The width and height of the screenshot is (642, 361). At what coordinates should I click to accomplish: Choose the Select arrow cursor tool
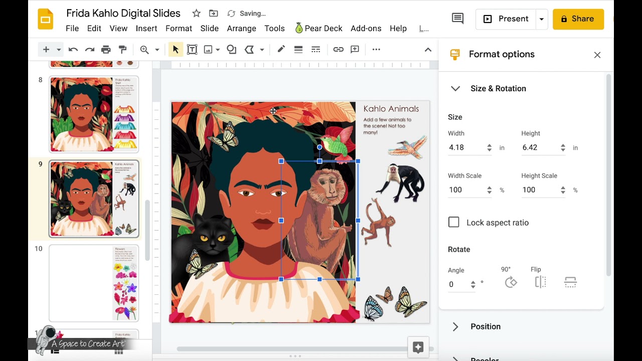176,49
